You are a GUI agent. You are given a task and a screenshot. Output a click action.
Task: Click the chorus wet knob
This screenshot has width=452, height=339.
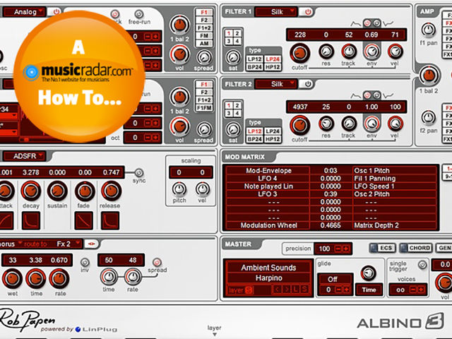point(13,279)
